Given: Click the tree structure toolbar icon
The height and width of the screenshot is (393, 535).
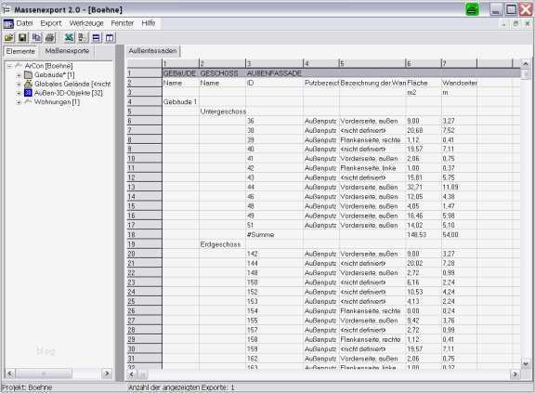Looking at the screenshot, I should [83, 37].
